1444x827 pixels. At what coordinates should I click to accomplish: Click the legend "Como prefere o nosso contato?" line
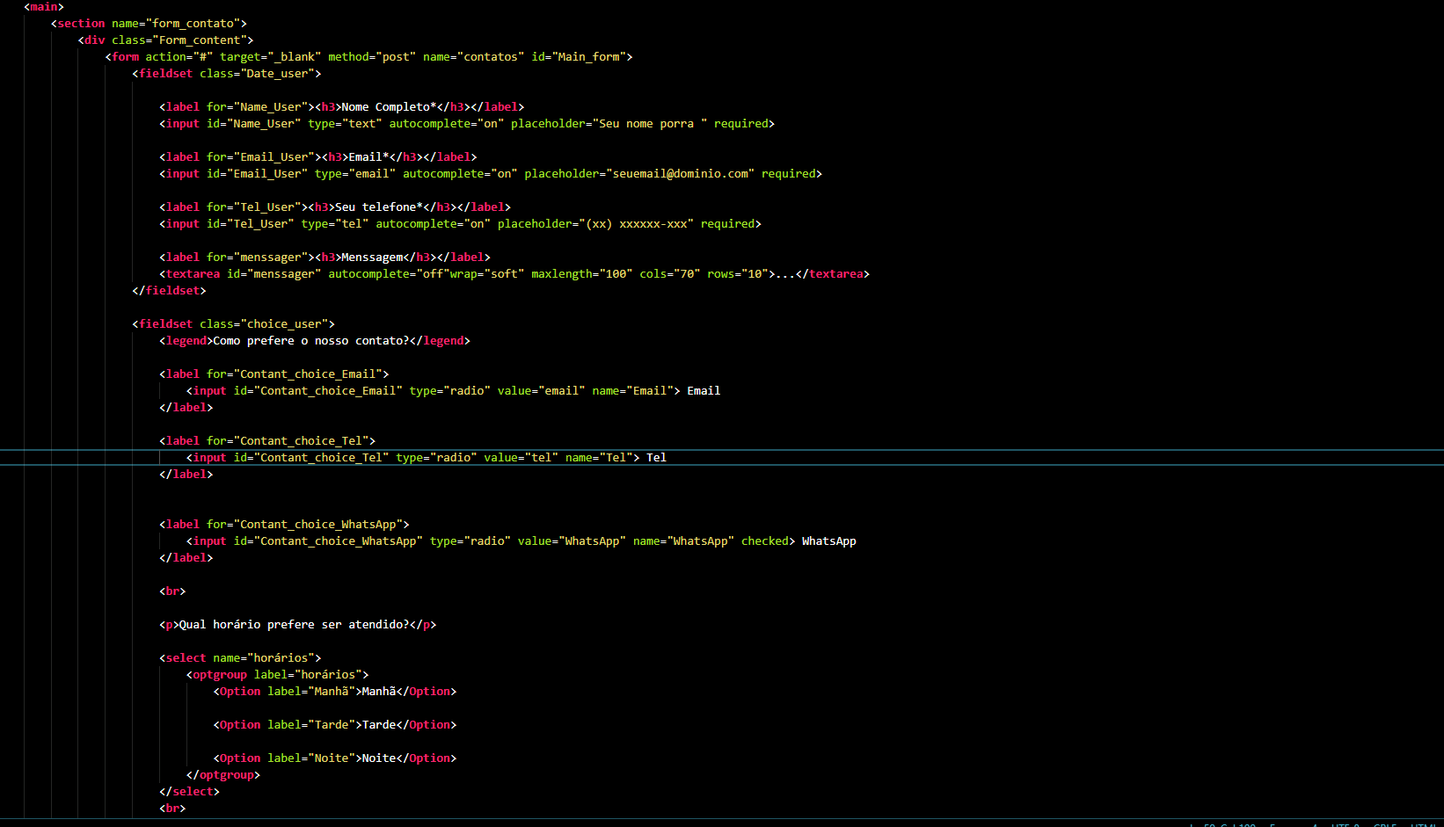pyautogui.click(x=315, y=341)
